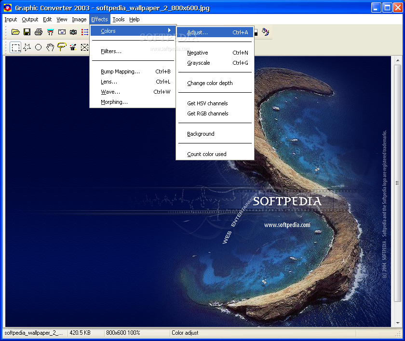This screenshot has width=405, height=341.
Task: Click the 420.5 KB file size text
Action: click(x=80, y=333)
